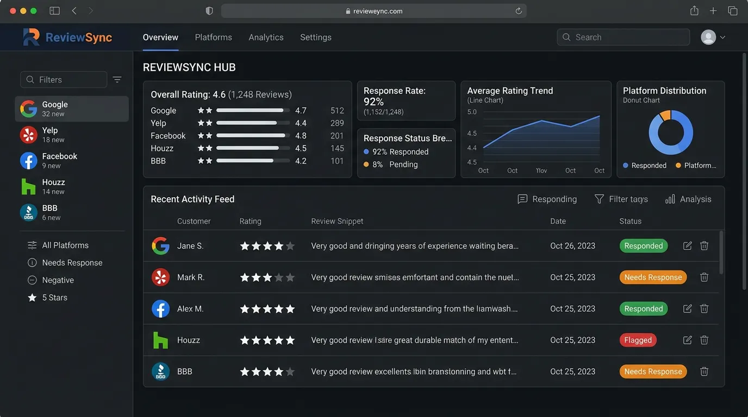Image resolution: width=748 pixels, height=417 pixels.
Task: Click the Flagged status badge
Action: [638, 340]
